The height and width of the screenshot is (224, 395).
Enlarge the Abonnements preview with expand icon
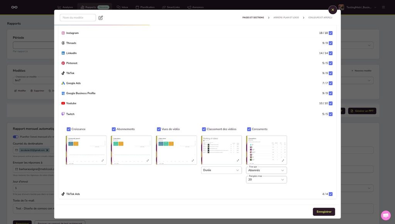(148, 160)
